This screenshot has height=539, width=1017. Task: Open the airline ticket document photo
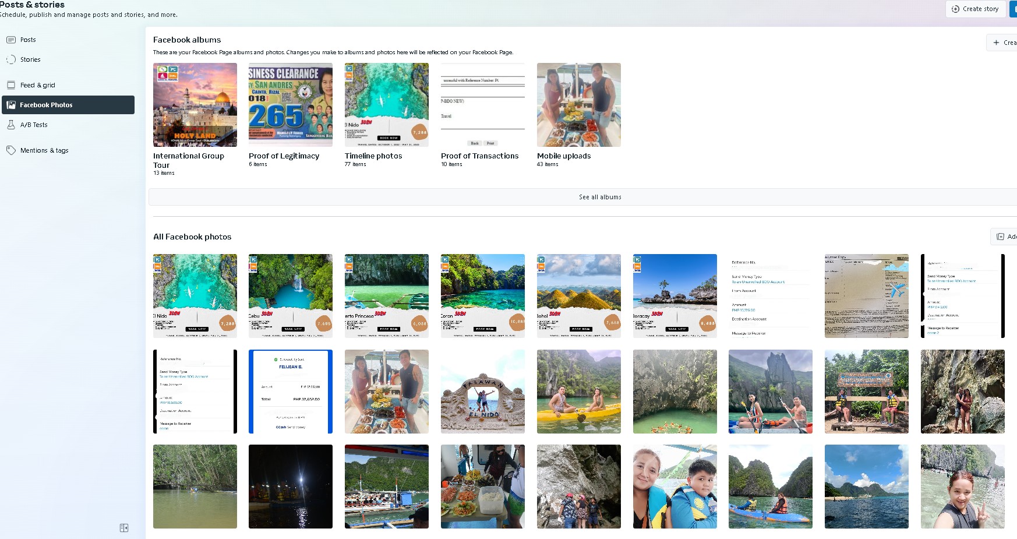867,296
